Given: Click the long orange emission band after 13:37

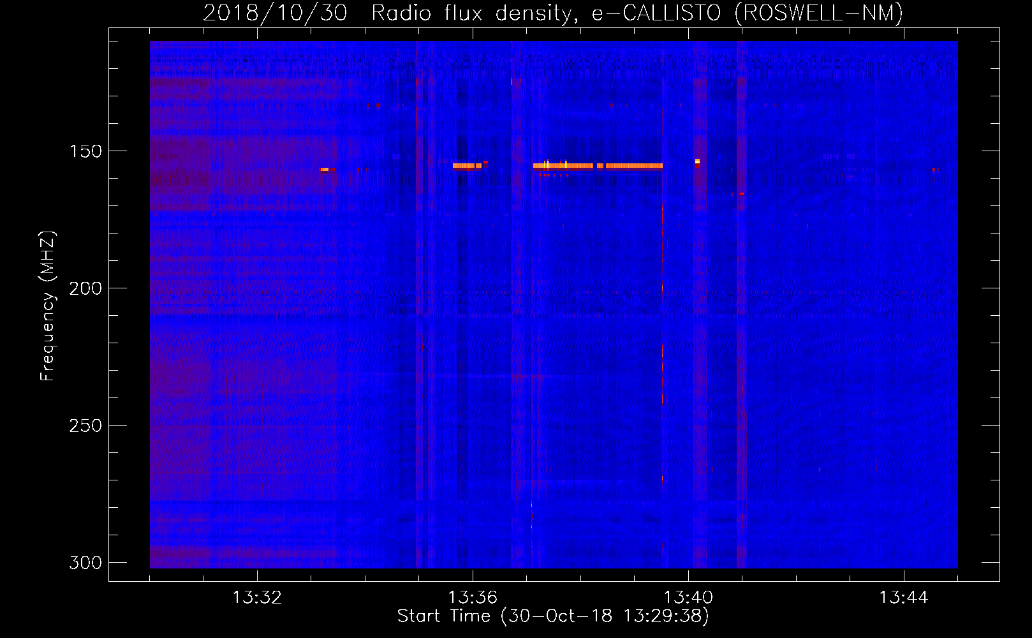Looking at the screenshot, I should point(598,166).
